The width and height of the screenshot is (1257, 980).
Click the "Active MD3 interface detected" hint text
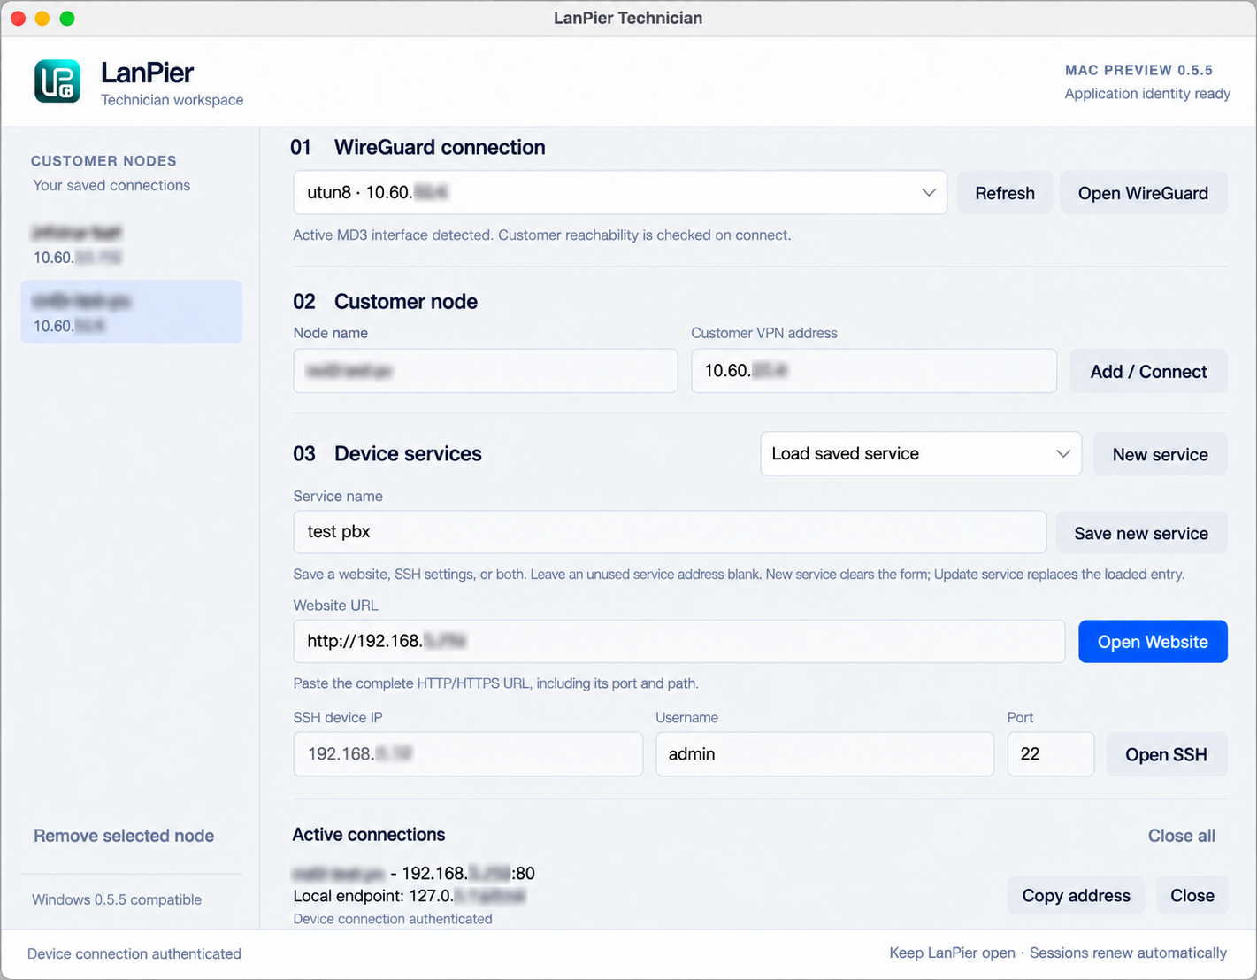pyautogui.click(x=542, y=235)
